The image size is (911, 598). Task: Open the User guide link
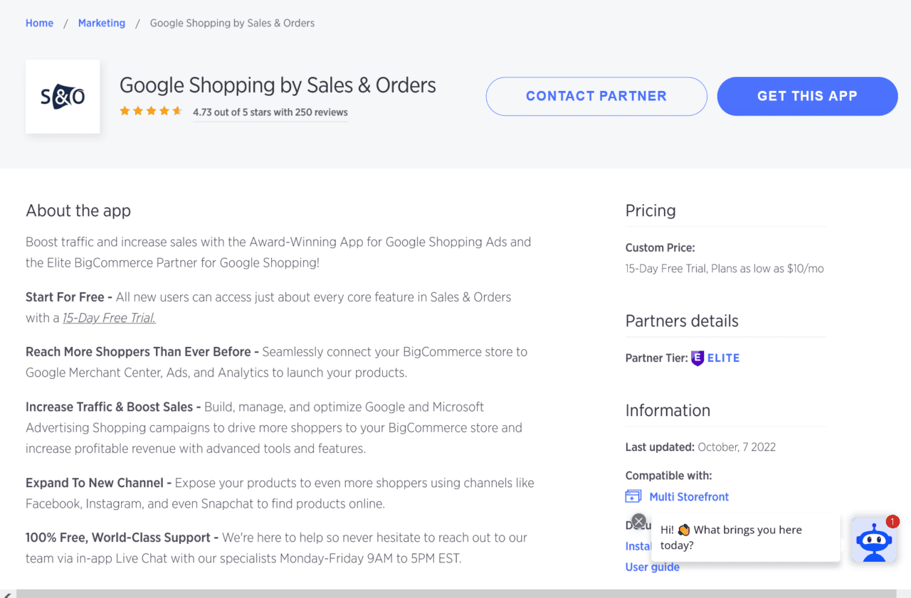coord(652,567)
